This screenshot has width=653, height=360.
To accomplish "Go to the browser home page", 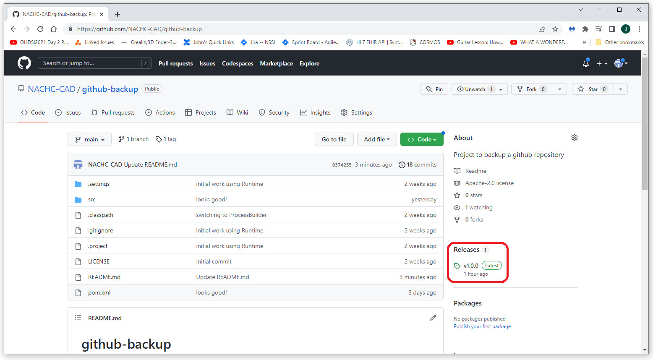I will [54, 29].
